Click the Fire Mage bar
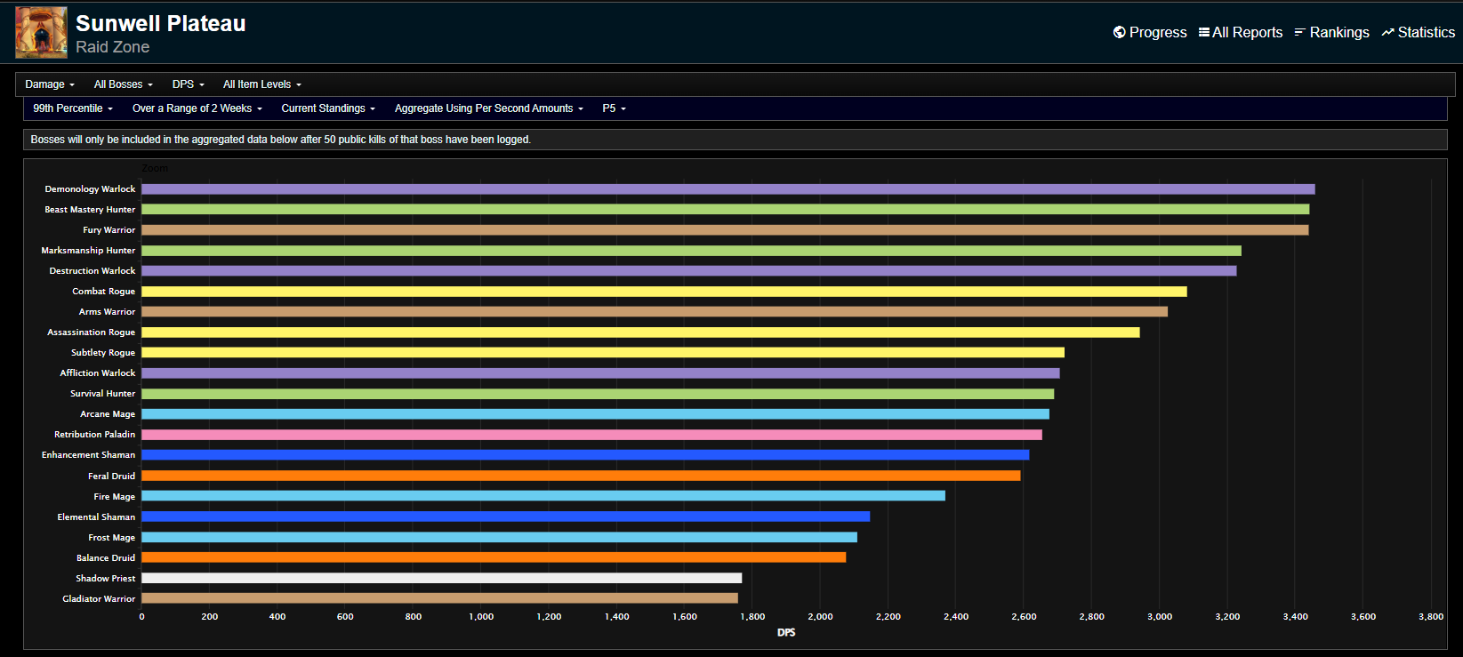Viewport: 1463px width, 657px height. pyautogui.click(x=543, y=496)
